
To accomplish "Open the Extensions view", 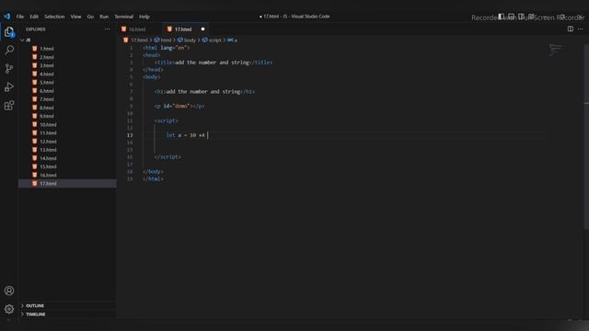I will tap(9, 106).
